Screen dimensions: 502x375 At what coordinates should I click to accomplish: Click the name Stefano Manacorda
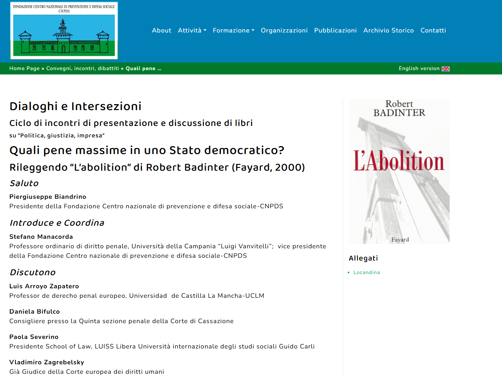coord(41,237)
